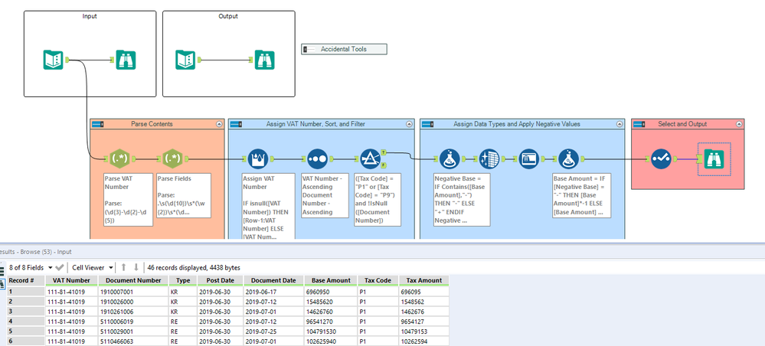Select the Tax Code filter expression annotation
The height and width of the screenshot is (346, 765).
[x=378, y=200]
